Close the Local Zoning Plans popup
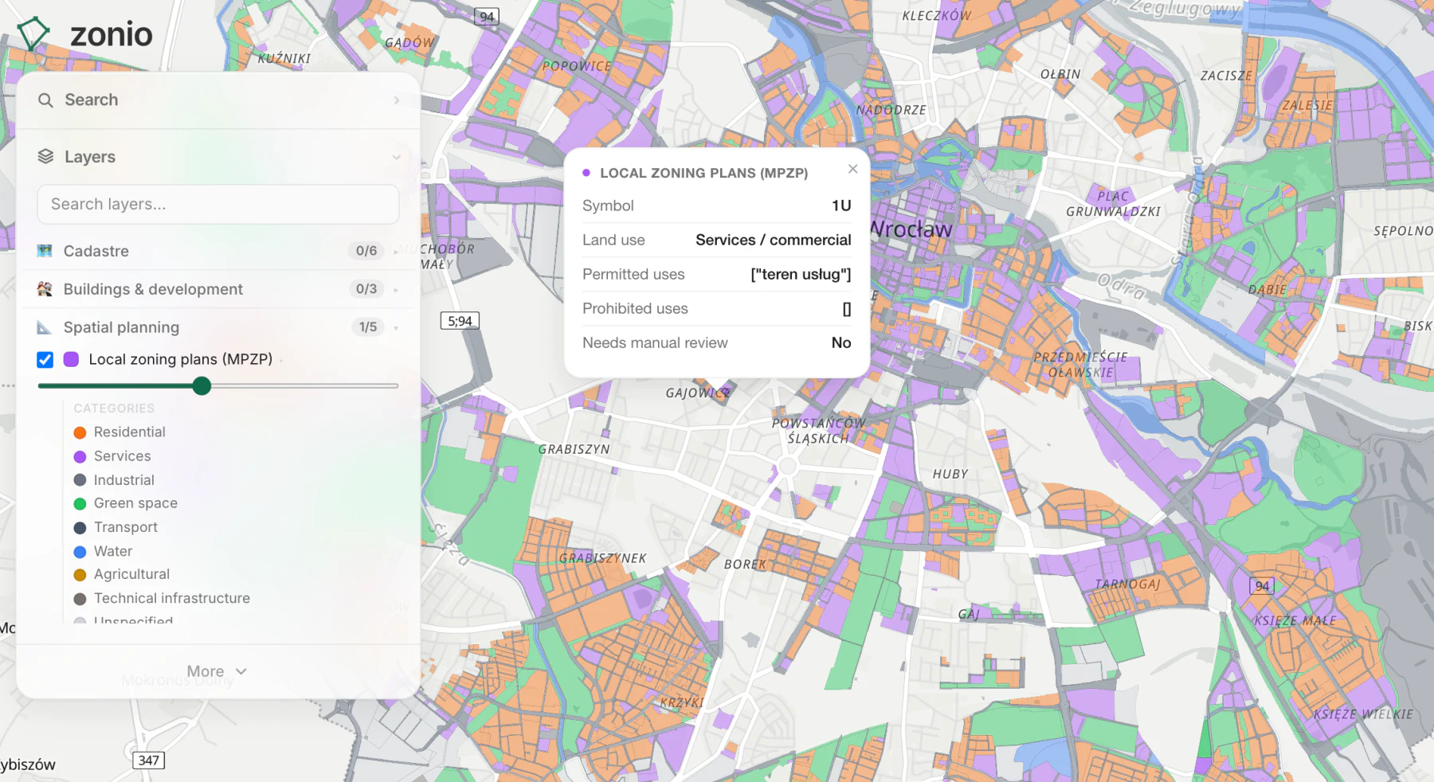Viewport: 1434px width, 782px height. click(x=852, y=169)
